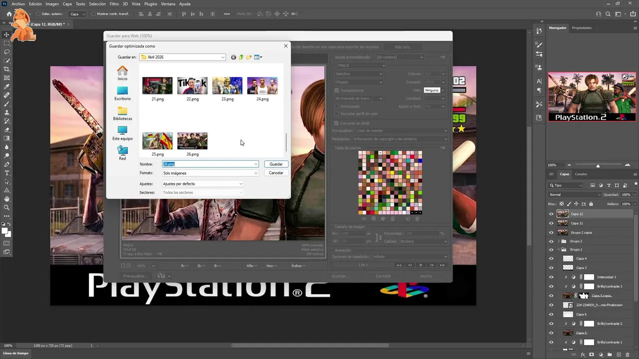
Task: Go back to previous folder in save dialog
Action: [x=233, y=57]
